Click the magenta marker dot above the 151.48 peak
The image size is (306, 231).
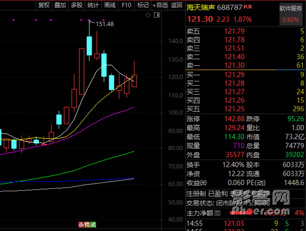coord(89,20)
